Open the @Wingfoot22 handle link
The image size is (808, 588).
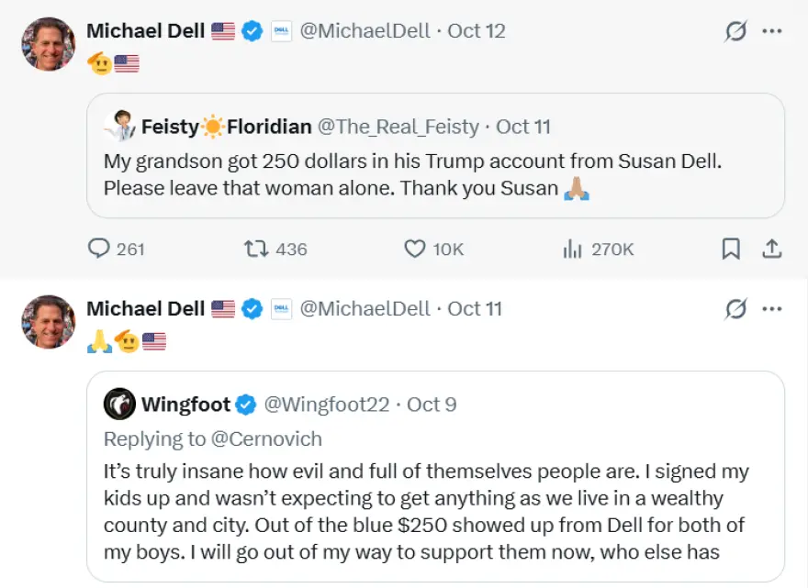pos(327,405)
